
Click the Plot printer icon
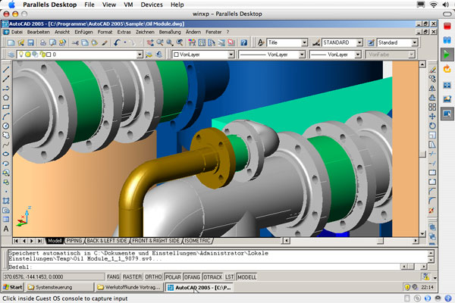pyautogui.click(x=43, y=42)
